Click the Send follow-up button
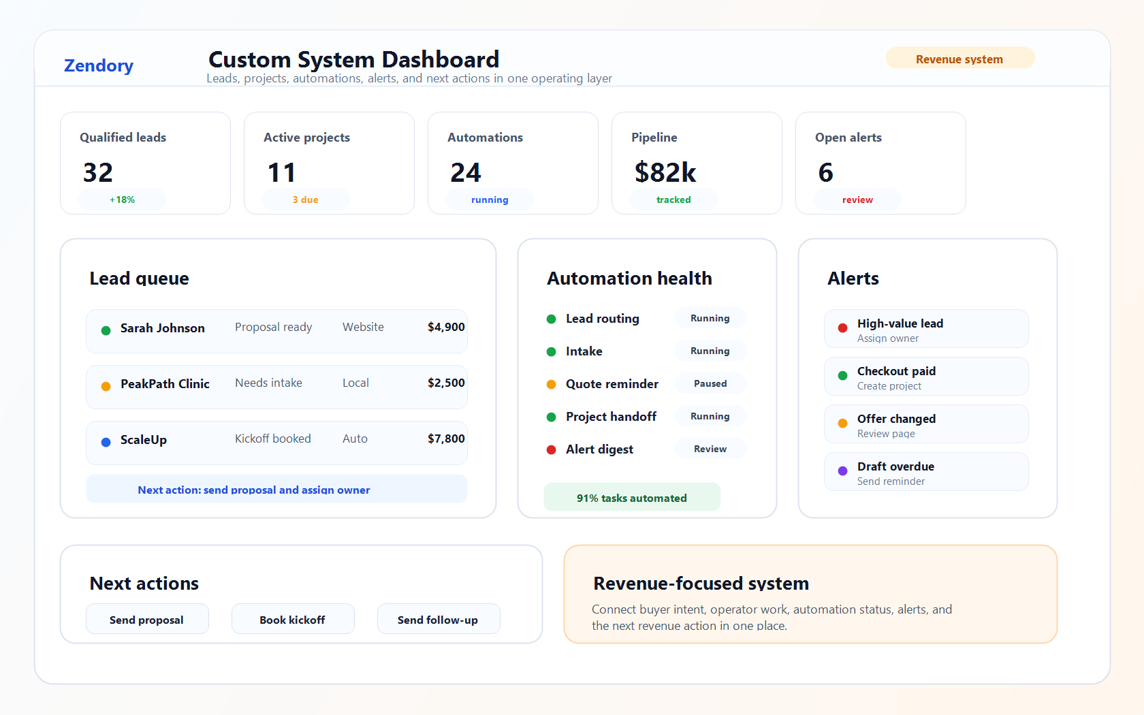This screenshot has width=1144, height=715. (x=439, y=619)
